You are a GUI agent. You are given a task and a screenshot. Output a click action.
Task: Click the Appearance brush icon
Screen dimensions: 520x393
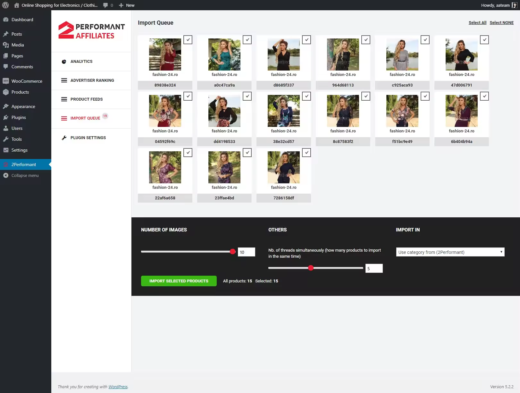[x=6, y=106]
